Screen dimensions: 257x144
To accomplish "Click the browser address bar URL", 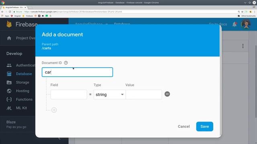I will tap(73, 12).
